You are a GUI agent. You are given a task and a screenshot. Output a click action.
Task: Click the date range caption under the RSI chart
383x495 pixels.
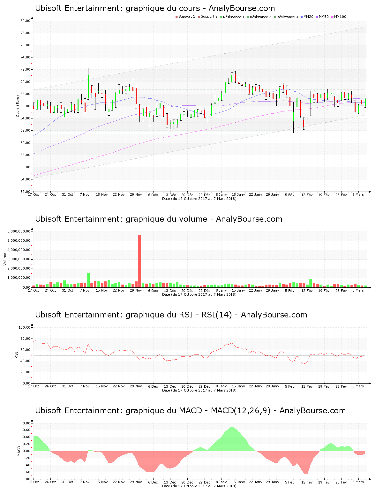click(199, 390)
